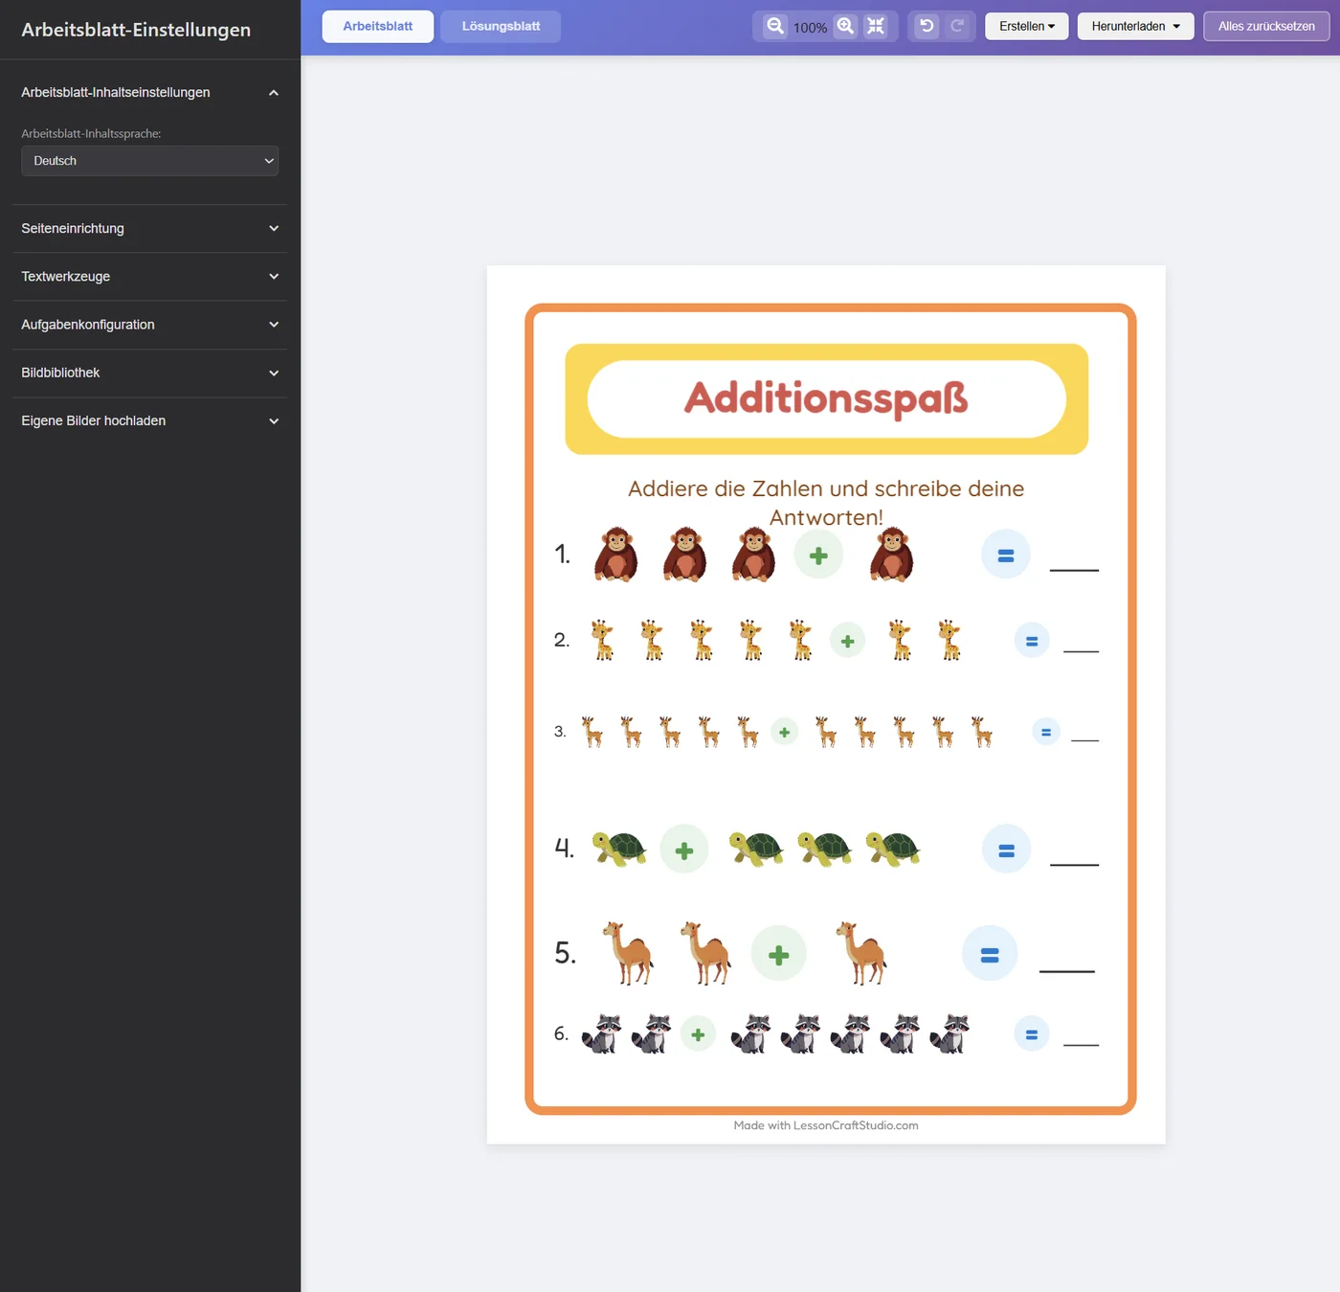
Task: Click the equals sign in giraffe row 2
Action: pos(1032,641)
